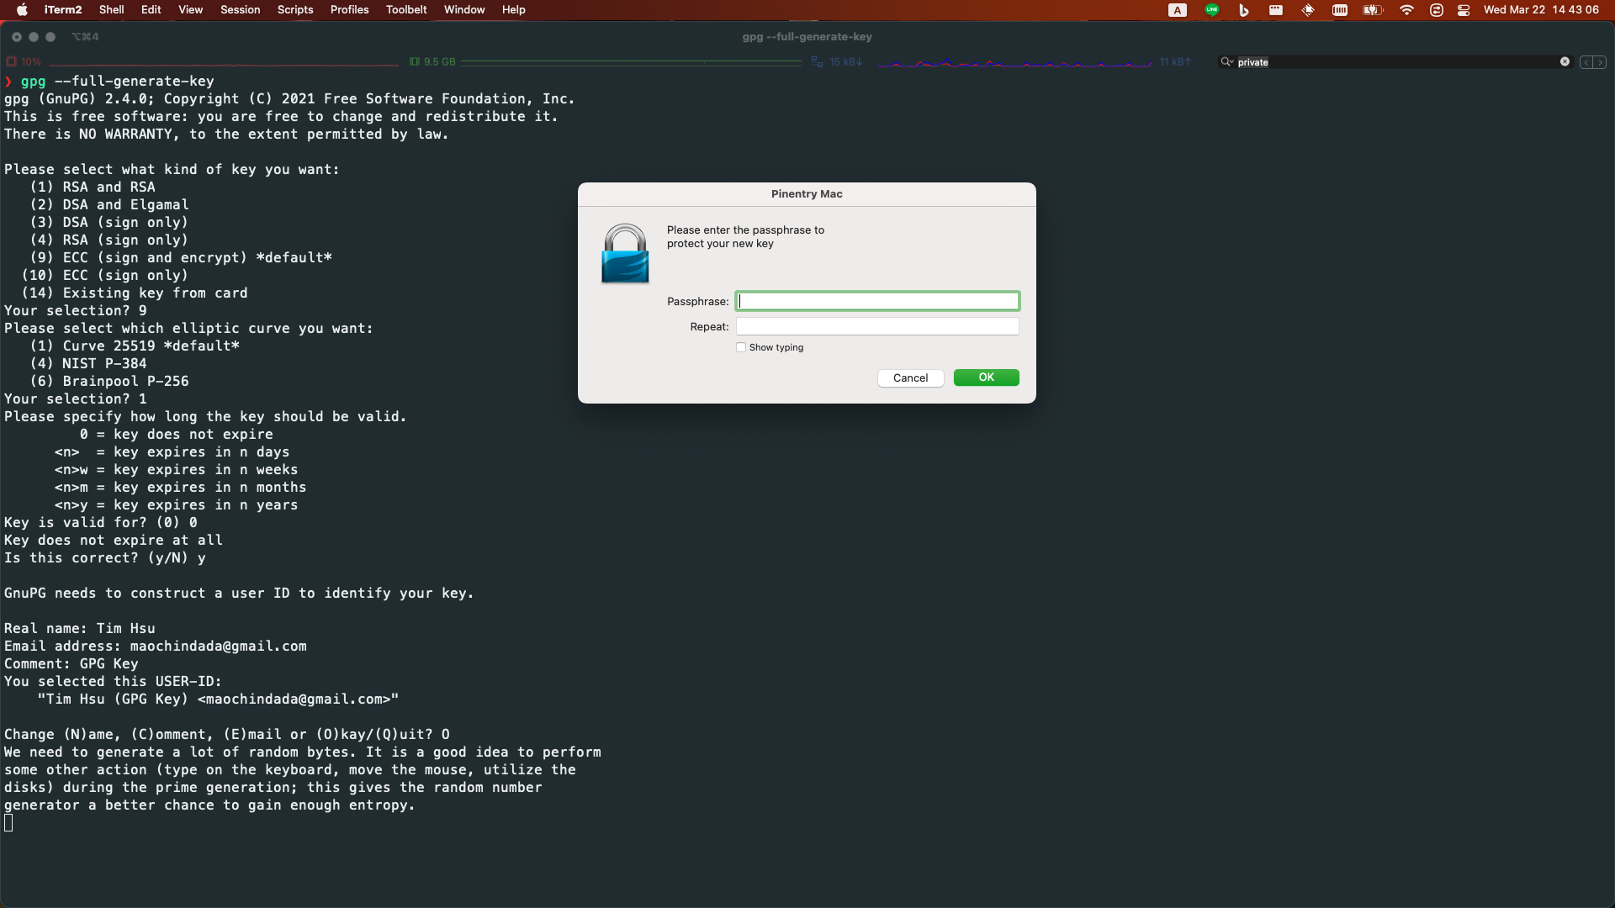Click the Wi-Fi menu bar icon

click(1406, 10)
